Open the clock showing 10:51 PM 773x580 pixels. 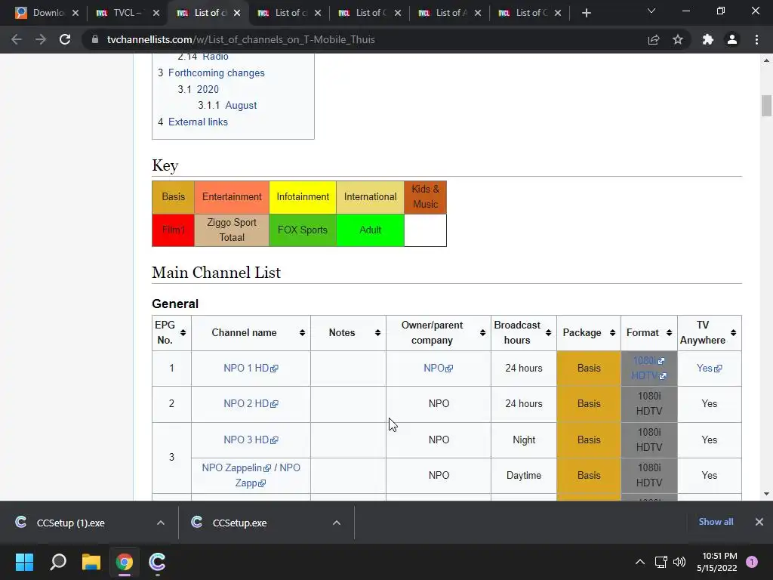coord(717,562)
